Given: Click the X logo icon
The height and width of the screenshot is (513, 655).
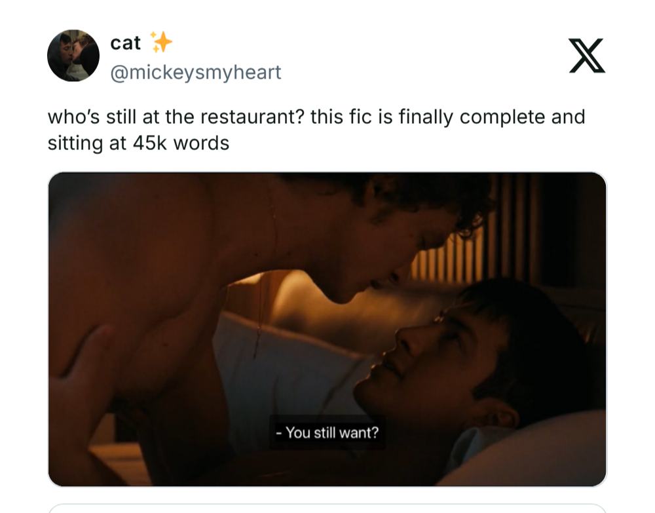Looking at the screenshot, I should coord(587,56).
